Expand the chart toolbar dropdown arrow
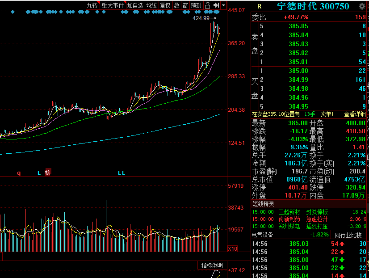The image size is (369, 278). tap(224, 5)
